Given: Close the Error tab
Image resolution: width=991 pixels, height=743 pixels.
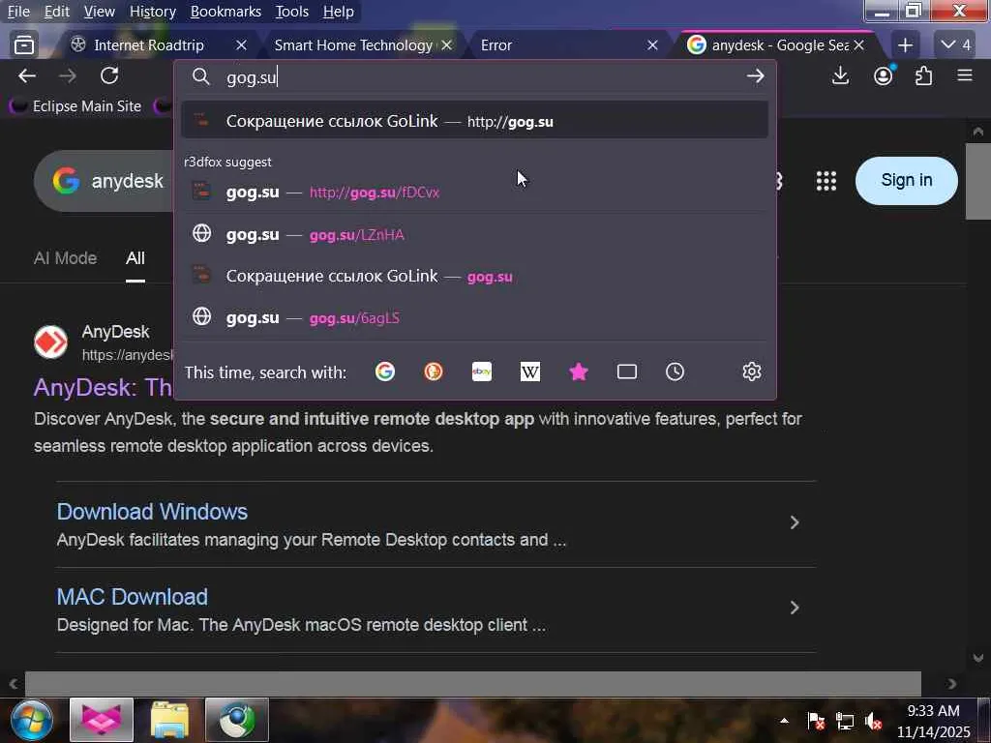Looking at the screenshot, I should pos(653,45).
